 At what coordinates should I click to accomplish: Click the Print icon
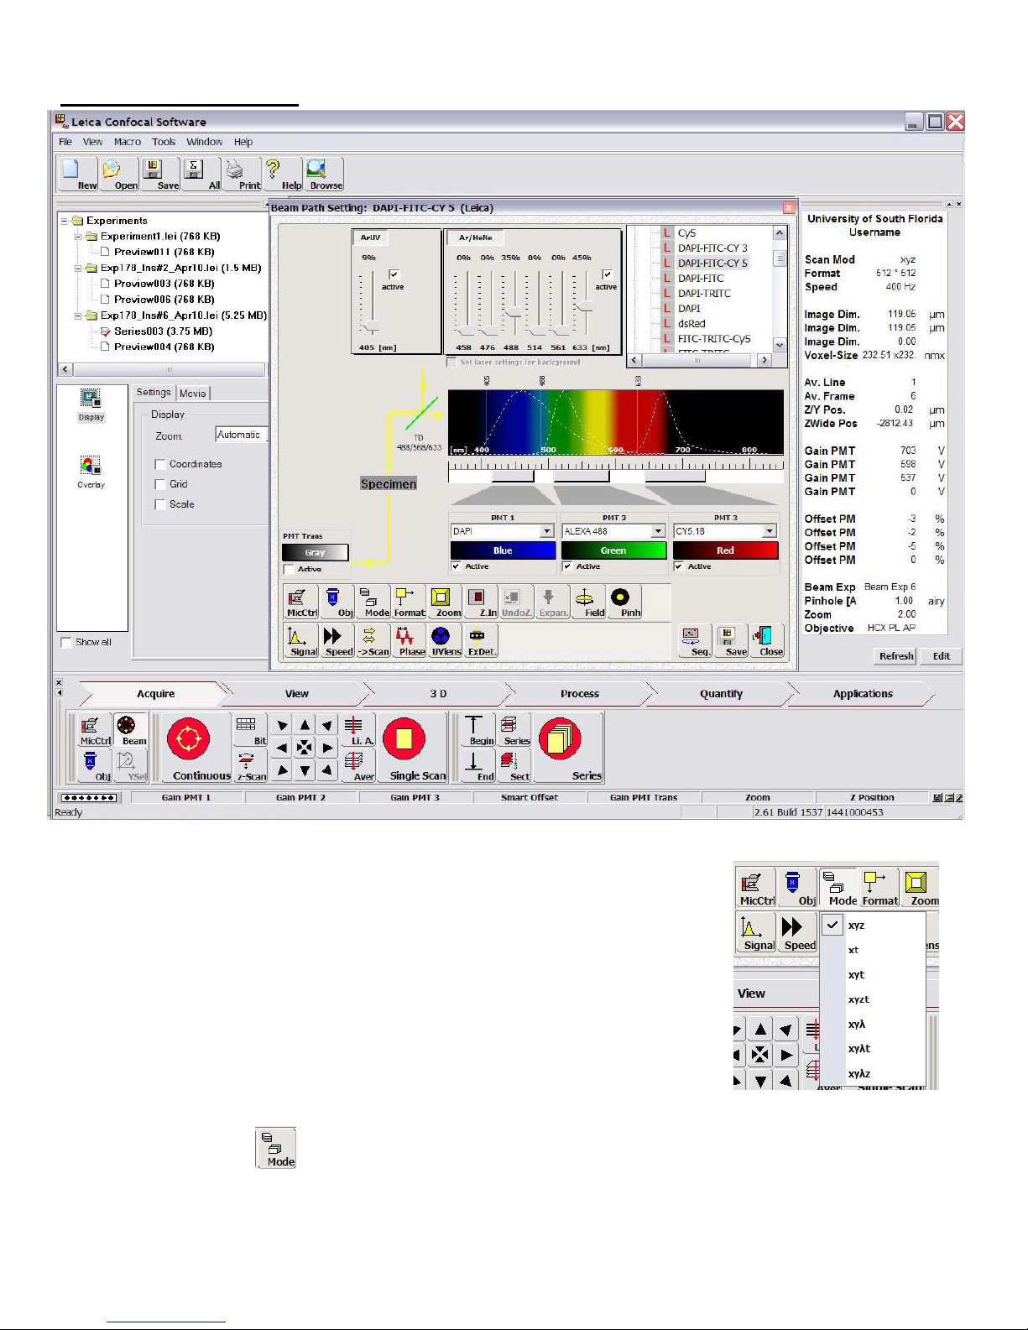(x=243, y=175)
